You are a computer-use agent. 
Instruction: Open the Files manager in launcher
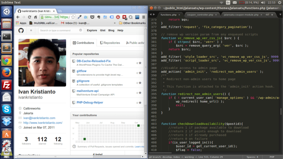(7, 24)
